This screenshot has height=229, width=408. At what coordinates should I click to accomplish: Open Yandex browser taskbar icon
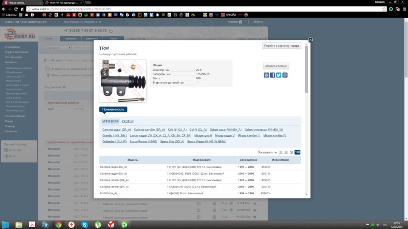111,225
